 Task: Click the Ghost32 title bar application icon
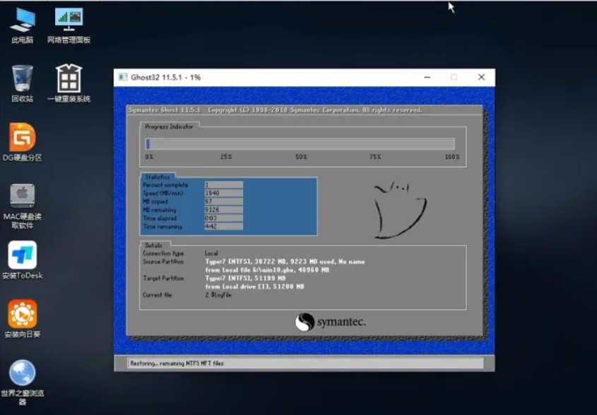click(123, 77)
